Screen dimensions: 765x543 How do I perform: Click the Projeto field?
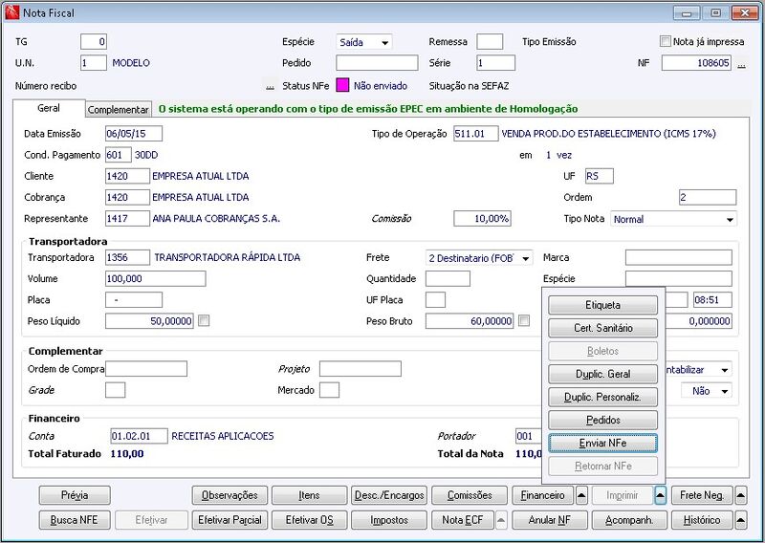(361, 369)
